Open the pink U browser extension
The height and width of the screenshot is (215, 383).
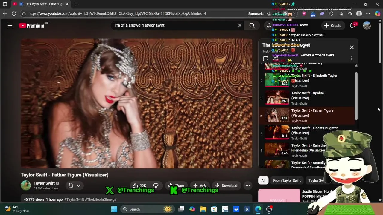pyautogui.click(x=304, y=13)
